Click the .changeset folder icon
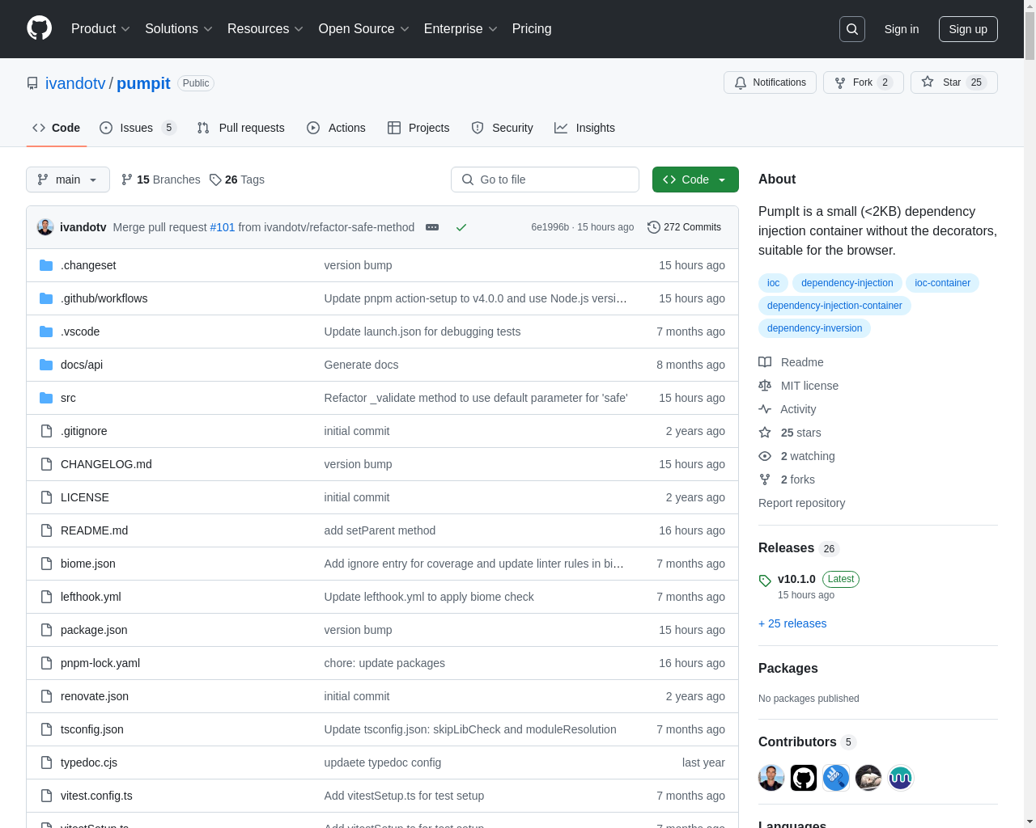 click(x=46, y=265)
